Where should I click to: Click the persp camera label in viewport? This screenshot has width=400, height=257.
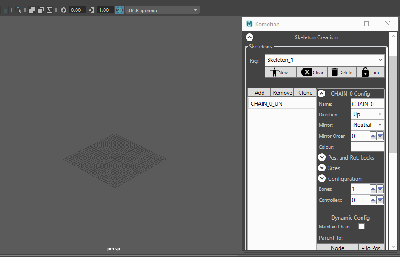(114, 249)
